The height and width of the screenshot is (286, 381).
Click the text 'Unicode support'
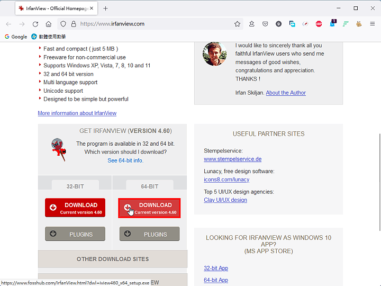[63, 91]
